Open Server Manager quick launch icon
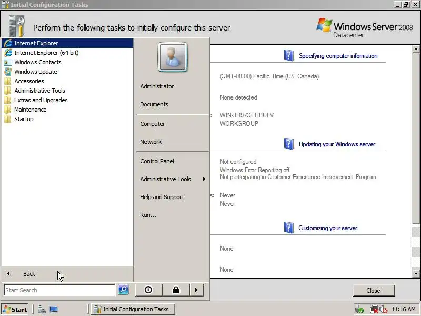This screenshot has width=421, height=316. coord(42,310)
